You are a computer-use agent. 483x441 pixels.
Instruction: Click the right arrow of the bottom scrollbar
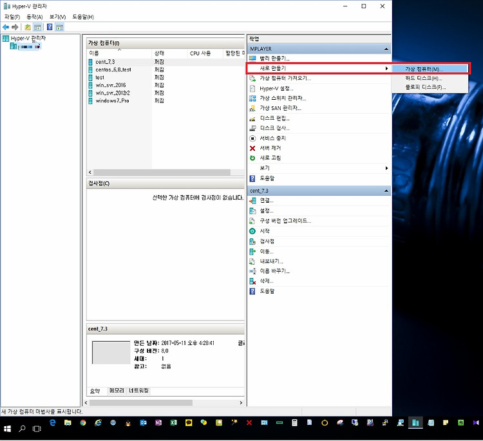(x=241, y=403)
